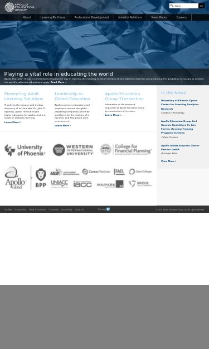Click the Go search button

[201, 6]
